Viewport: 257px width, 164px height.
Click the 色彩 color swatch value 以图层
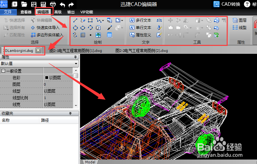point(58,78)
